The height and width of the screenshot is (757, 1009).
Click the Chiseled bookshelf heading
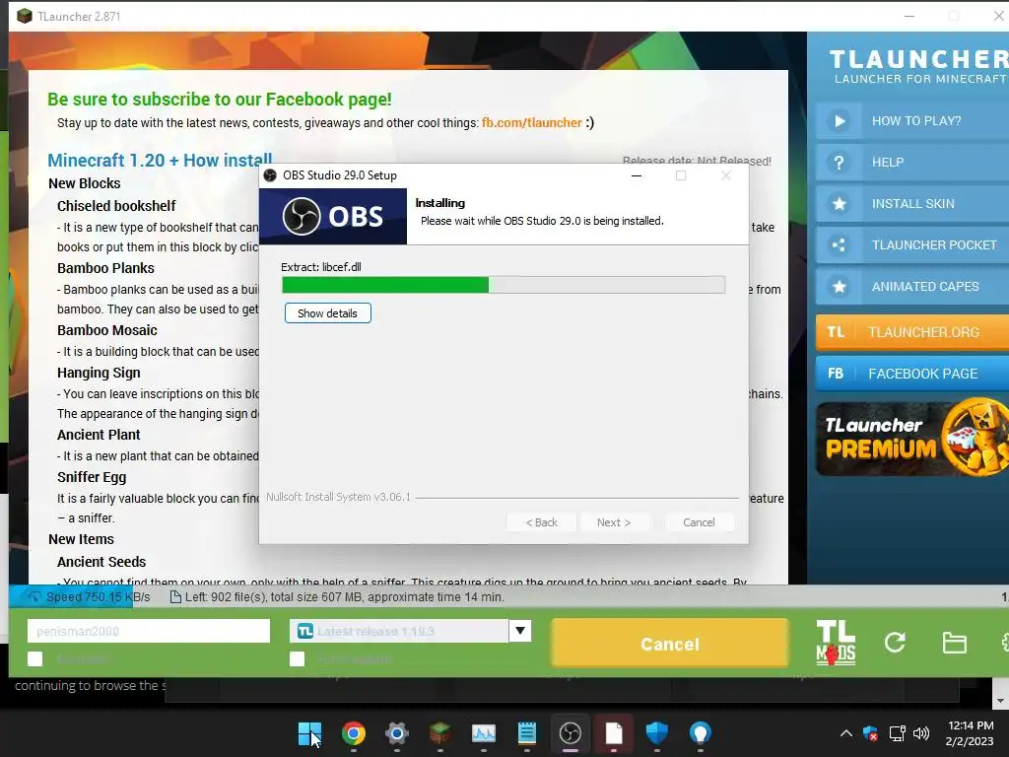tap(116, 206)
